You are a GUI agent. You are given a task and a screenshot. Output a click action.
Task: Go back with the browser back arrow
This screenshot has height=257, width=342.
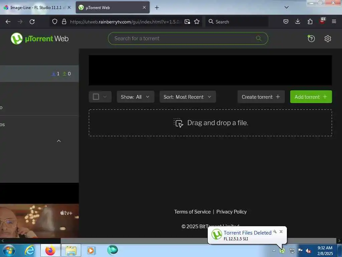coord(8,22)
